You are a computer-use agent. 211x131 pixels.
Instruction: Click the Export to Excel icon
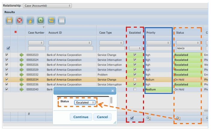click(x=41, y=20)
